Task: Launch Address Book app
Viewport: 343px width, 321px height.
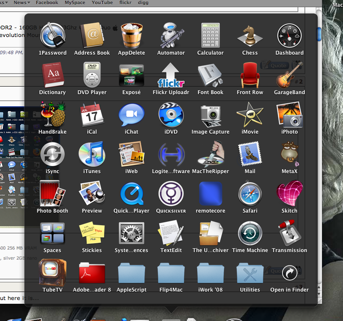Action: (x=92, y=35)
